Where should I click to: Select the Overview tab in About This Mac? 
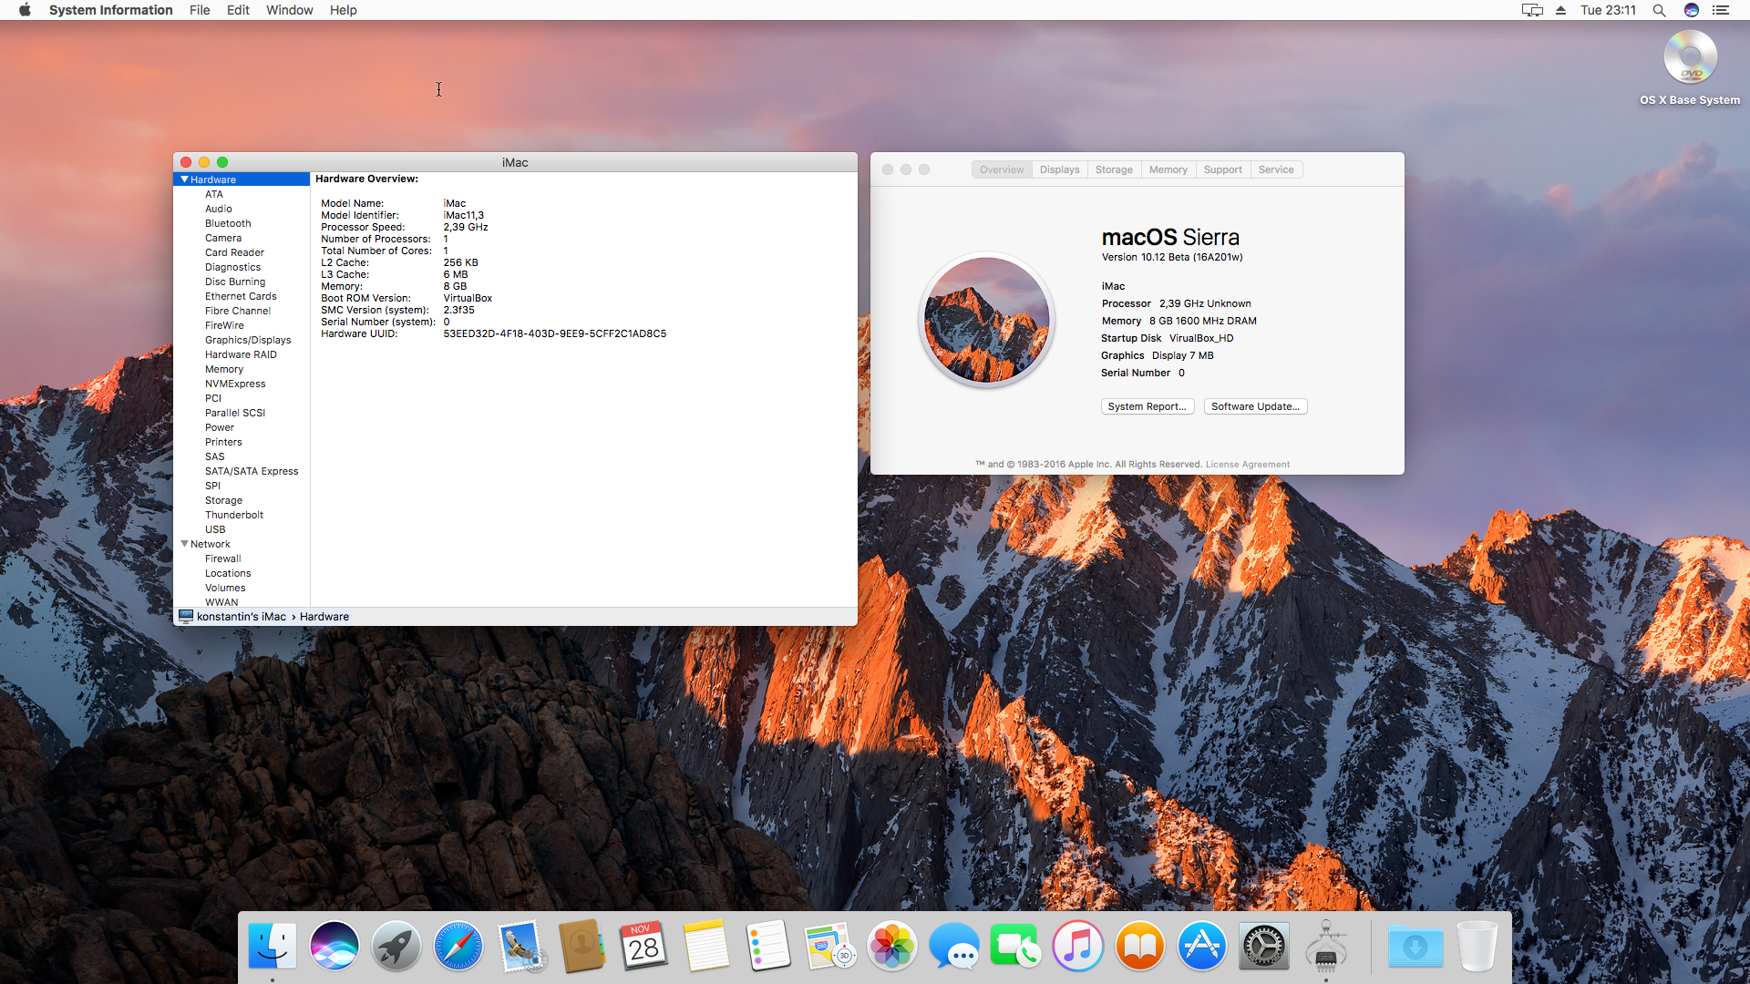1001,169
